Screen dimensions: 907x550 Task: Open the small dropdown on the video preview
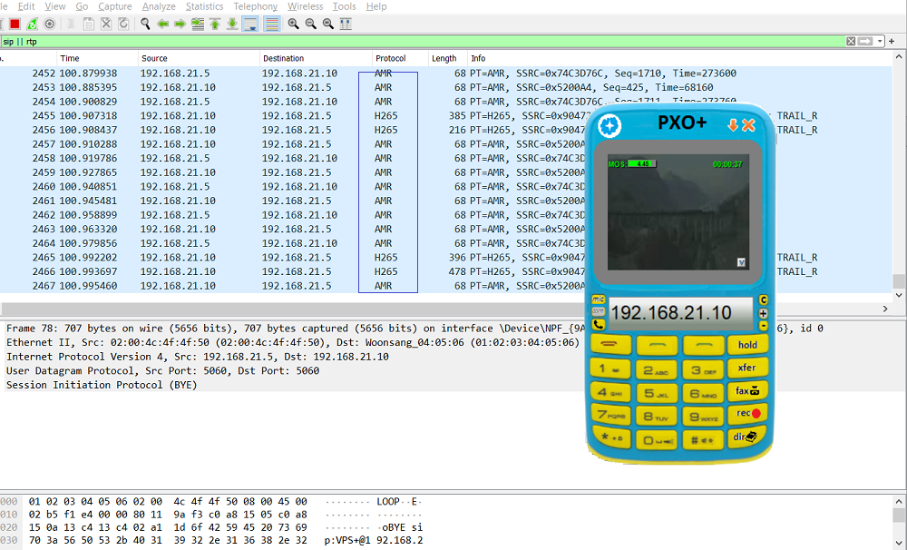click(741, 261)
